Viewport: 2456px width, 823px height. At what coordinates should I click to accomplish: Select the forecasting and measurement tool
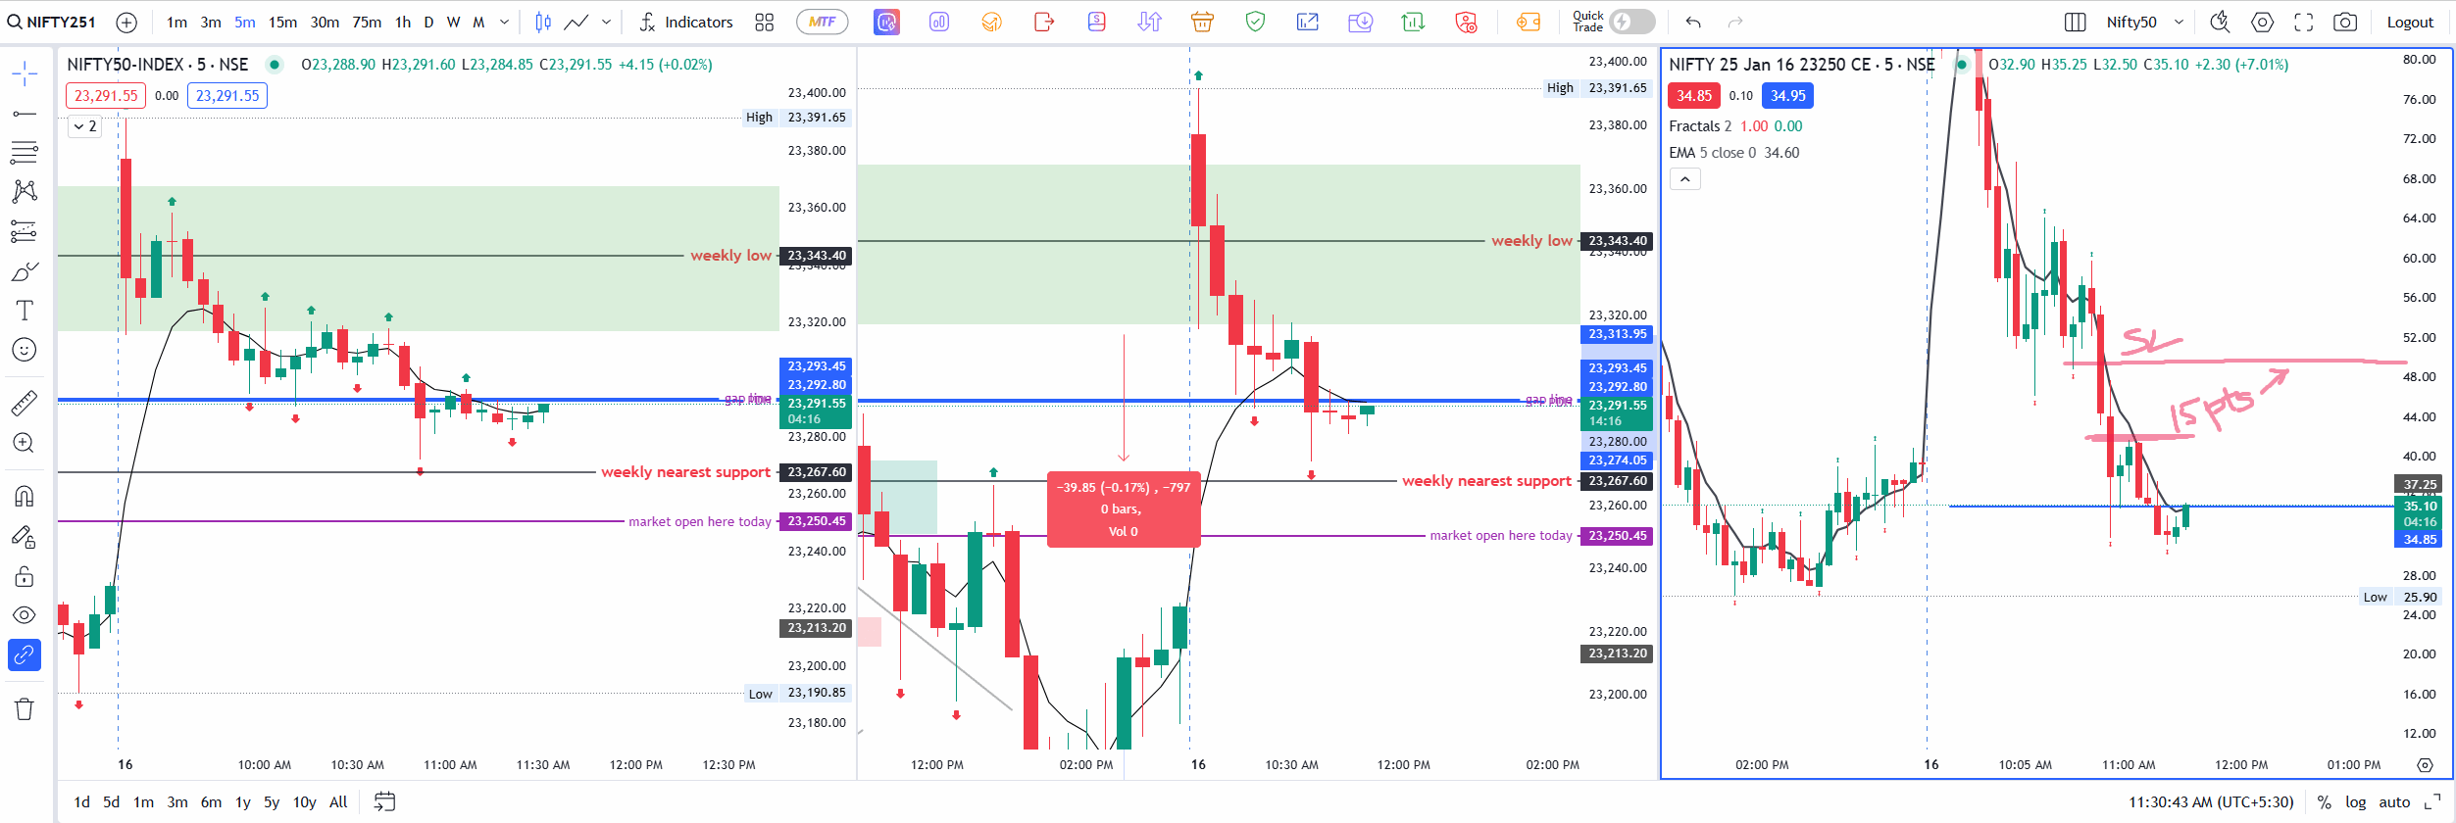(25, 231)
